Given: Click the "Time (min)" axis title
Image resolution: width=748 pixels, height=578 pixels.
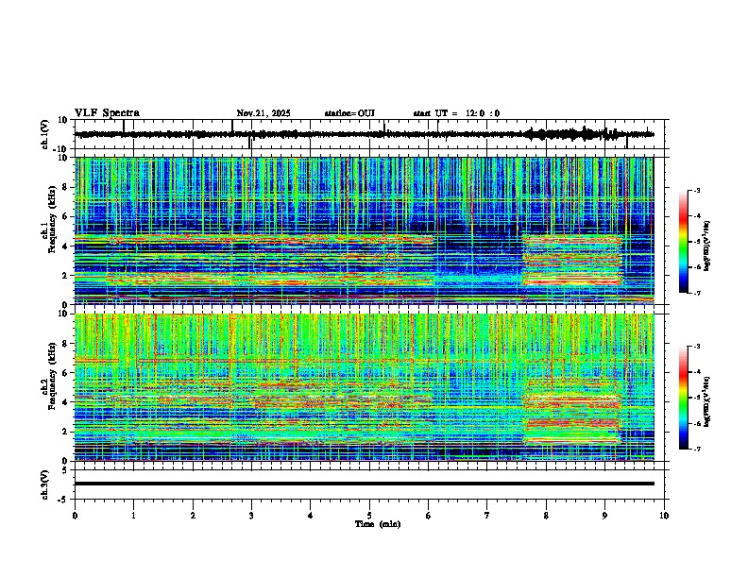Looking at the screenshot, I should [x=378, y=524].
